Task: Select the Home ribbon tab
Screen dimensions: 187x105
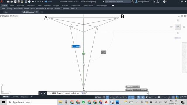Action: 4,6
